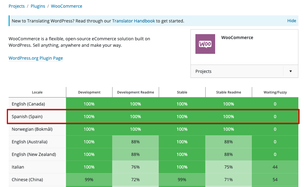Open English (New Zealand) Waiting/Fuzzy 0 cell
The image size is (307, 187).
point(275,154)
